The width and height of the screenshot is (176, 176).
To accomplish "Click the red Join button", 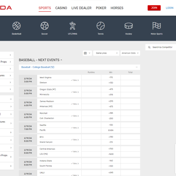I will click(154, 8).
